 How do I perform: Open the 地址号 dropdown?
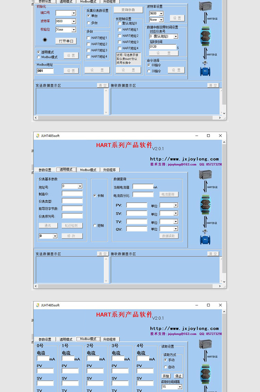tap(80, 186)
